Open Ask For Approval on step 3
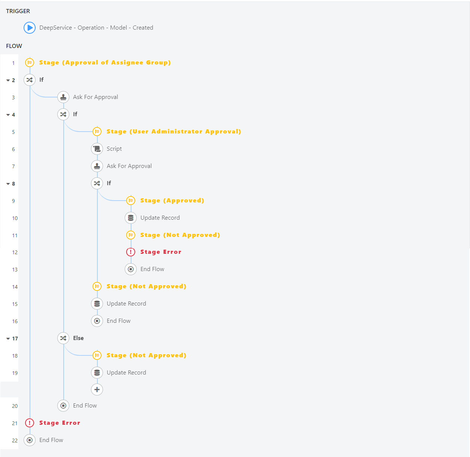Viewport: 470px width, 457px height. (95, 97)
